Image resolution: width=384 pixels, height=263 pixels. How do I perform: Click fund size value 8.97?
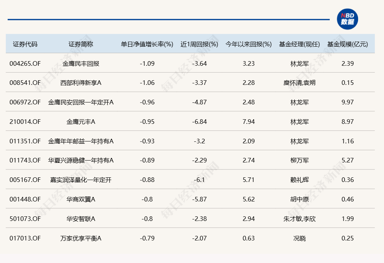coord(348,122)
